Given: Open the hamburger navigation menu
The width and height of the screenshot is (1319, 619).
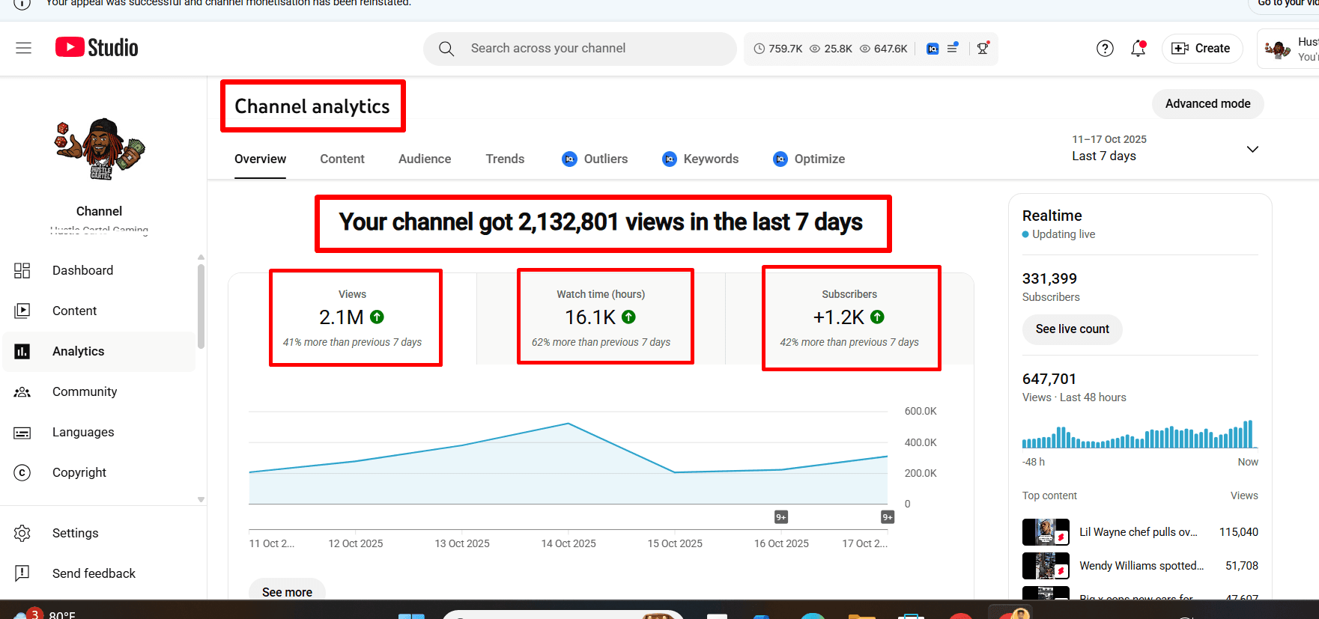Looking at the screenshot, I should [x=23, y=48].
